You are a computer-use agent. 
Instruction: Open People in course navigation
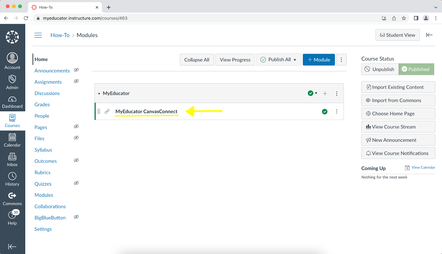(42, 116)
